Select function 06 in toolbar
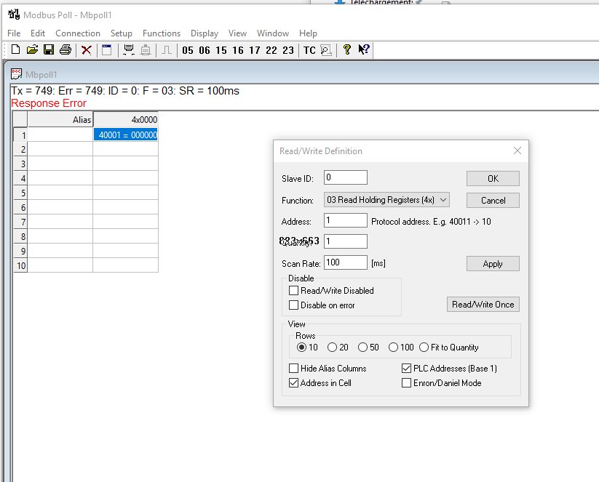 tap(205, 50)
